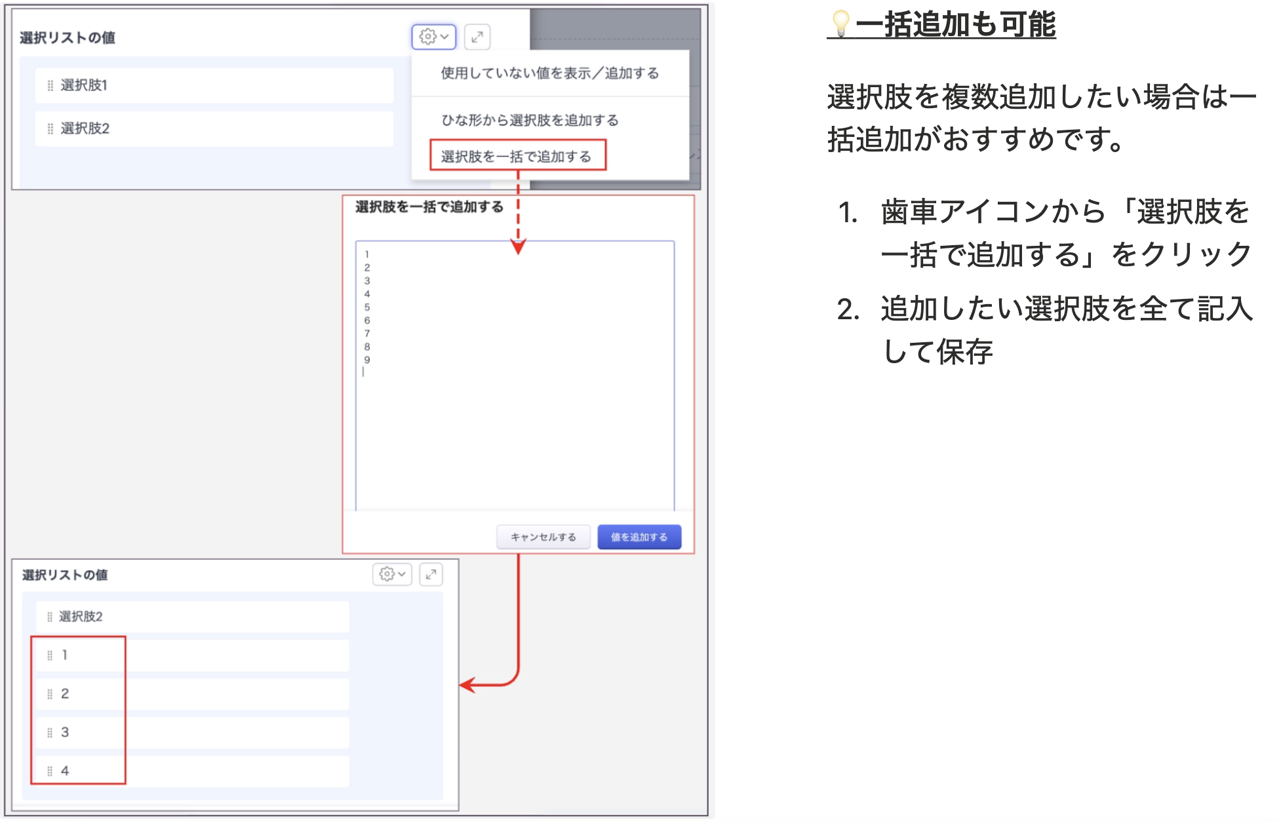Click expand arrows icon in top panel

pyautogui.click(x=477, y=37)
